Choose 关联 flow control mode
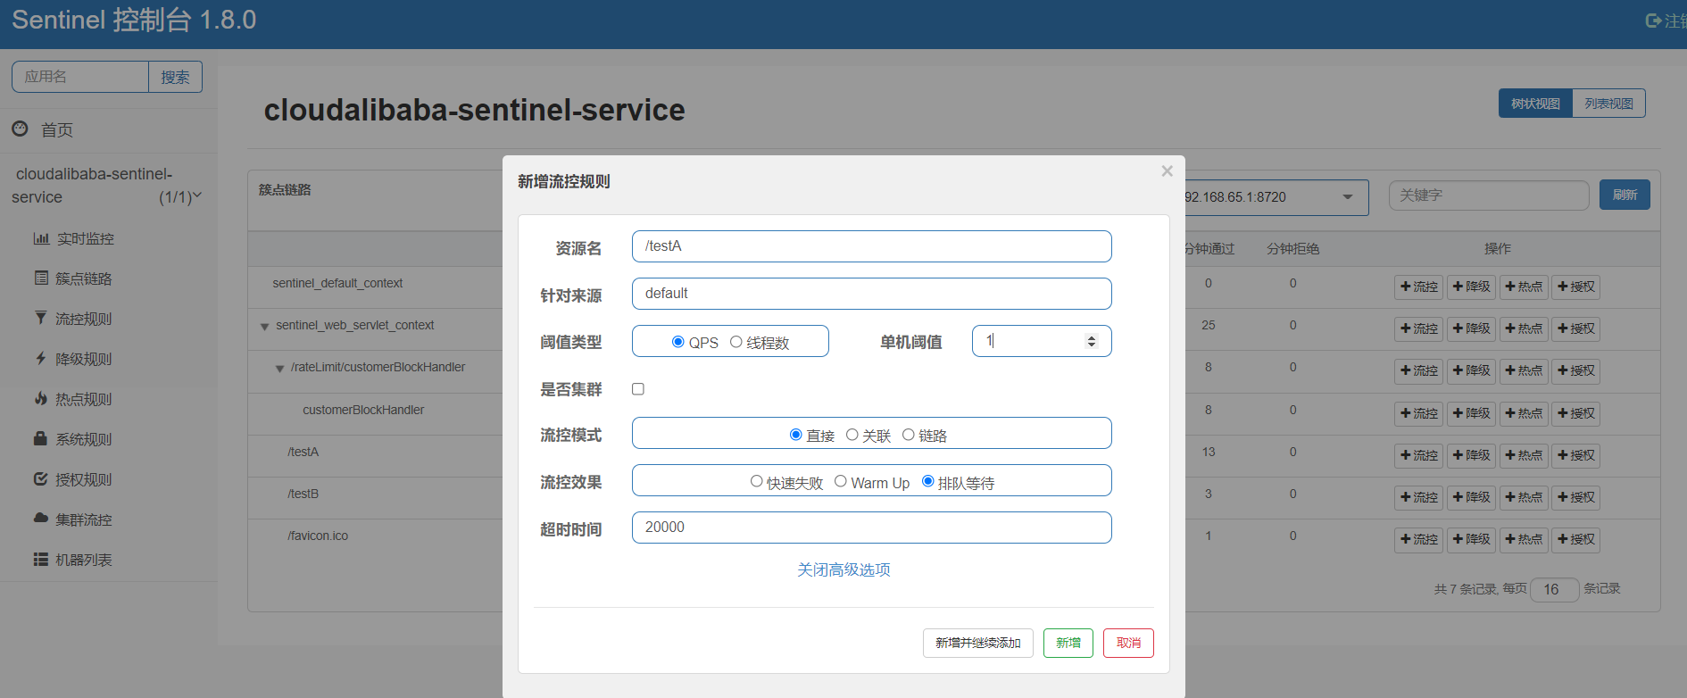 852,435
